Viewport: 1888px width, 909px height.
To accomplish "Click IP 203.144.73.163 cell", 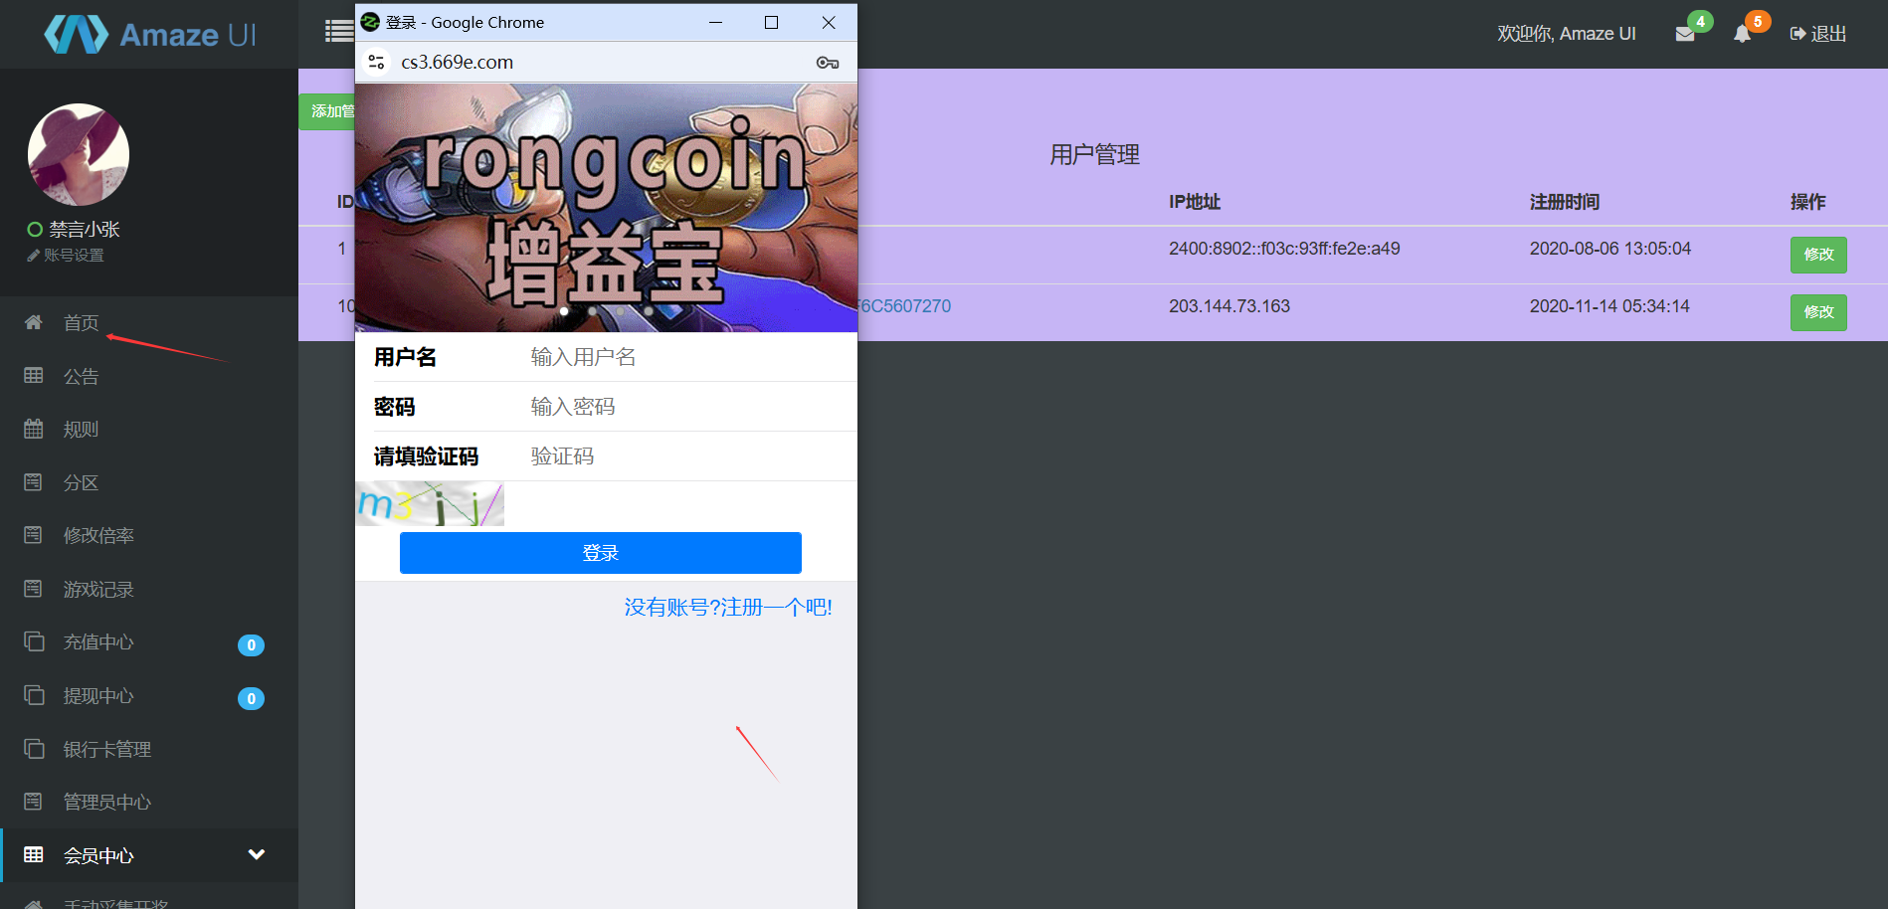I will (x=1229, y=306).
